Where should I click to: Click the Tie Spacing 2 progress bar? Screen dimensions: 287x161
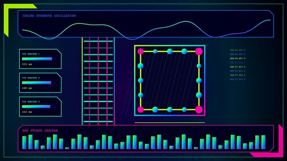(x=36, y=83)
